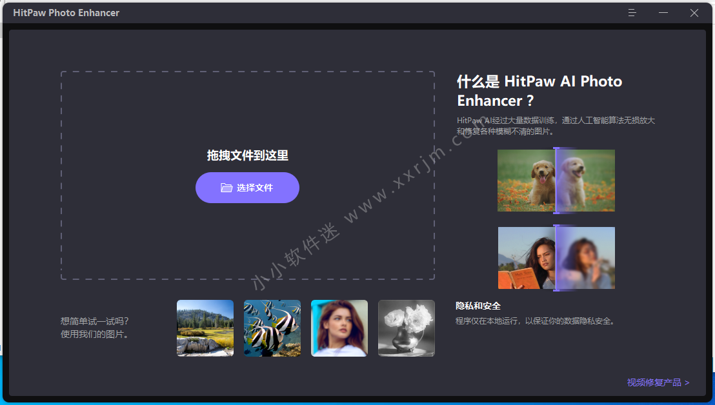
Task: Click the puppy before/after comparison image
Action: tap(556, 181)
